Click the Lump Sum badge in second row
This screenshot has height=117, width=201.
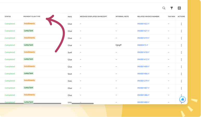point(29,31)
